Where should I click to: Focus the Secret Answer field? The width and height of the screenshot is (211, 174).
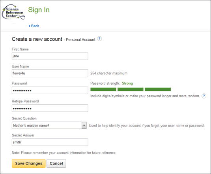click(50, 142)
